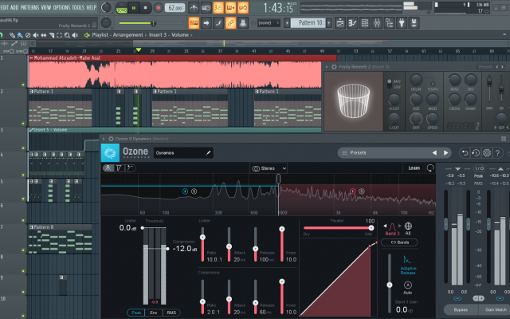Toggle the Mid/Side switch in Fruity Reeverb 2

(x=389, y=84)
